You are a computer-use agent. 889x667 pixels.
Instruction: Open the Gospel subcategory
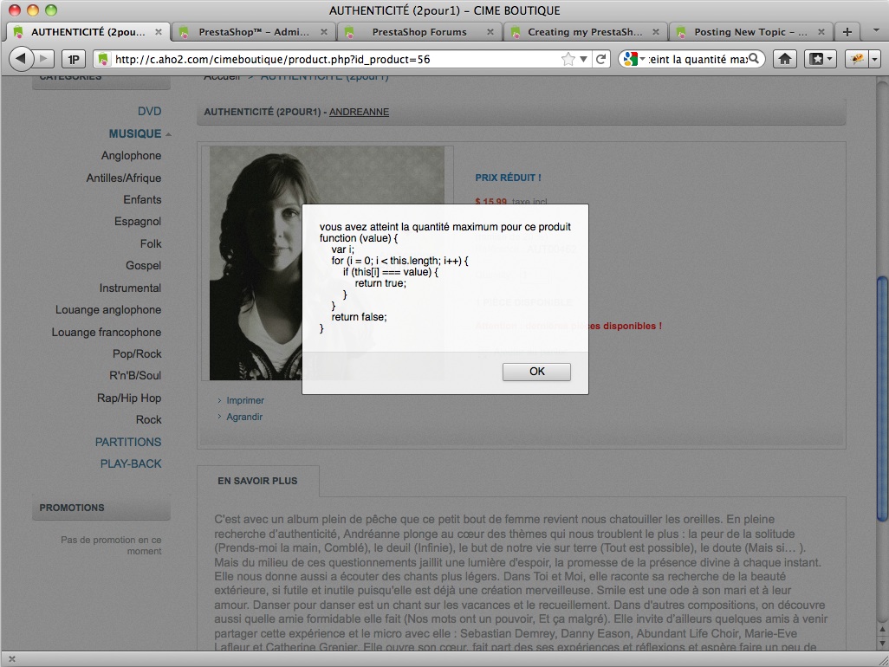144,265
